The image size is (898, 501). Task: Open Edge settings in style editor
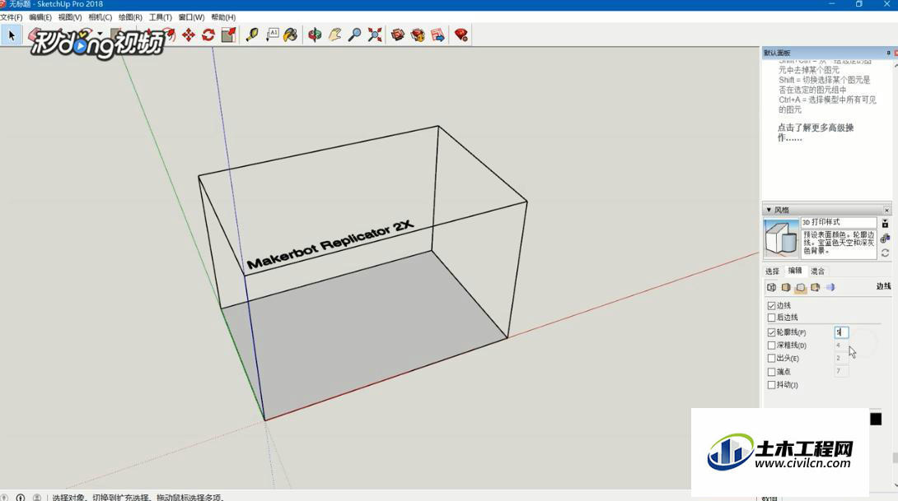771,287
